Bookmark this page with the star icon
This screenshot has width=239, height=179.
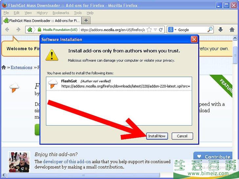[x=149, y=30]
